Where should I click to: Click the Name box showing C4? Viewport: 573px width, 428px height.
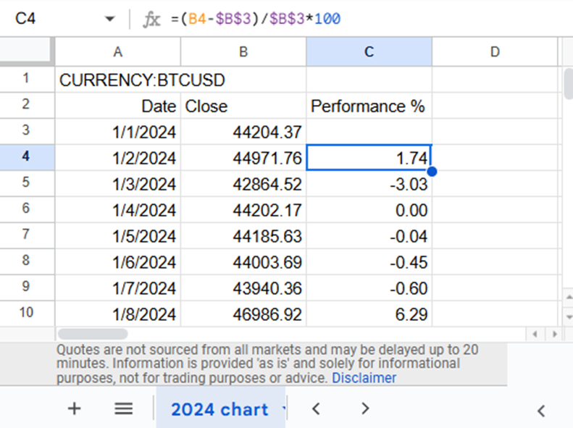(25, 19)
